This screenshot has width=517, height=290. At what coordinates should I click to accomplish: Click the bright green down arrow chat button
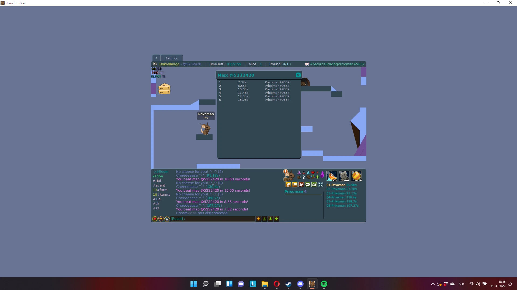(x=270, y=219)
